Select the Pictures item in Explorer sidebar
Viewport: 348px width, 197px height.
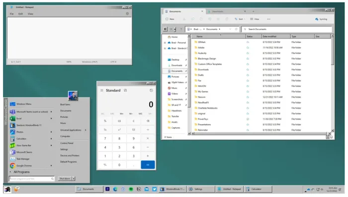tap(175, 77)
